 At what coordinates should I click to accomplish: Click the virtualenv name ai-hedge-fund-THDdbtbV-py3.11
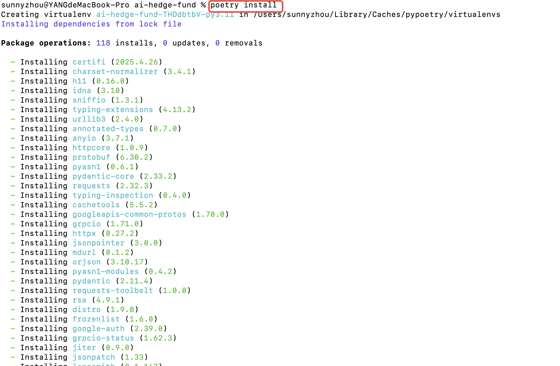(x=165, y=15)
